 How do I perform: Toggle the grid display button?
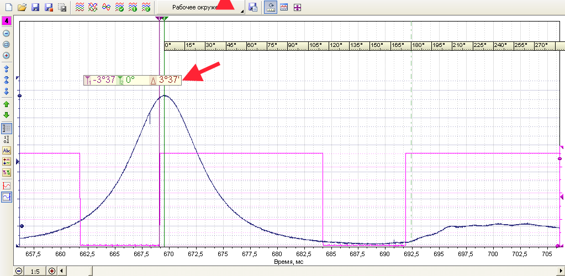[x=7, y=128]
